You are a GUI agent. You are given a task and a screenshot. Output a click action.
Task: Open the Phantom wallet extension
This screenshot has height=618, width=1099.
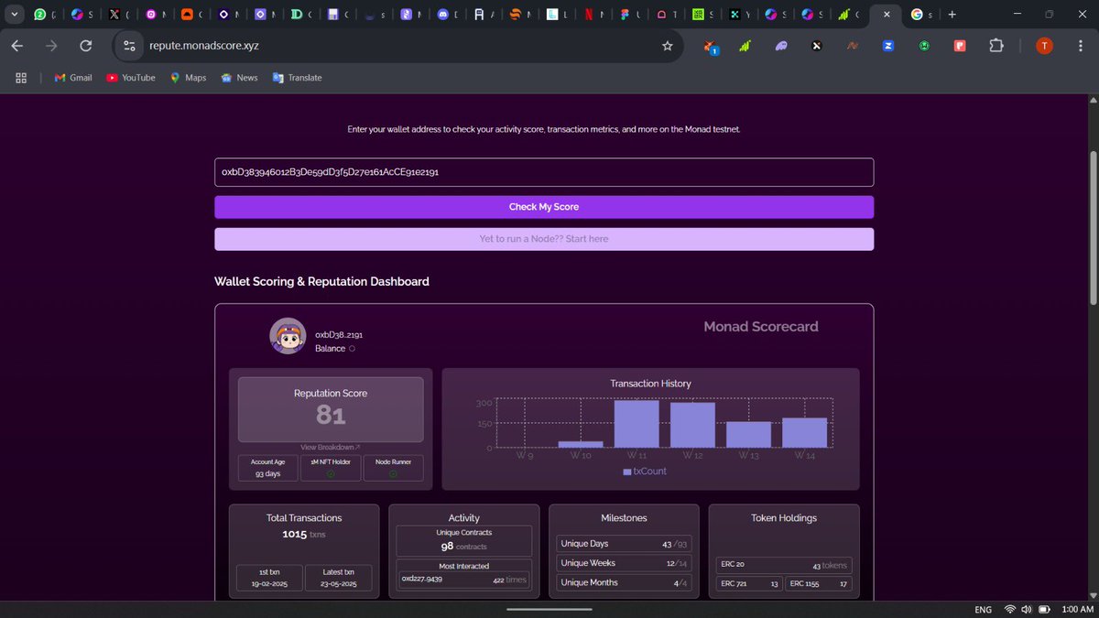tap(781, 46)
